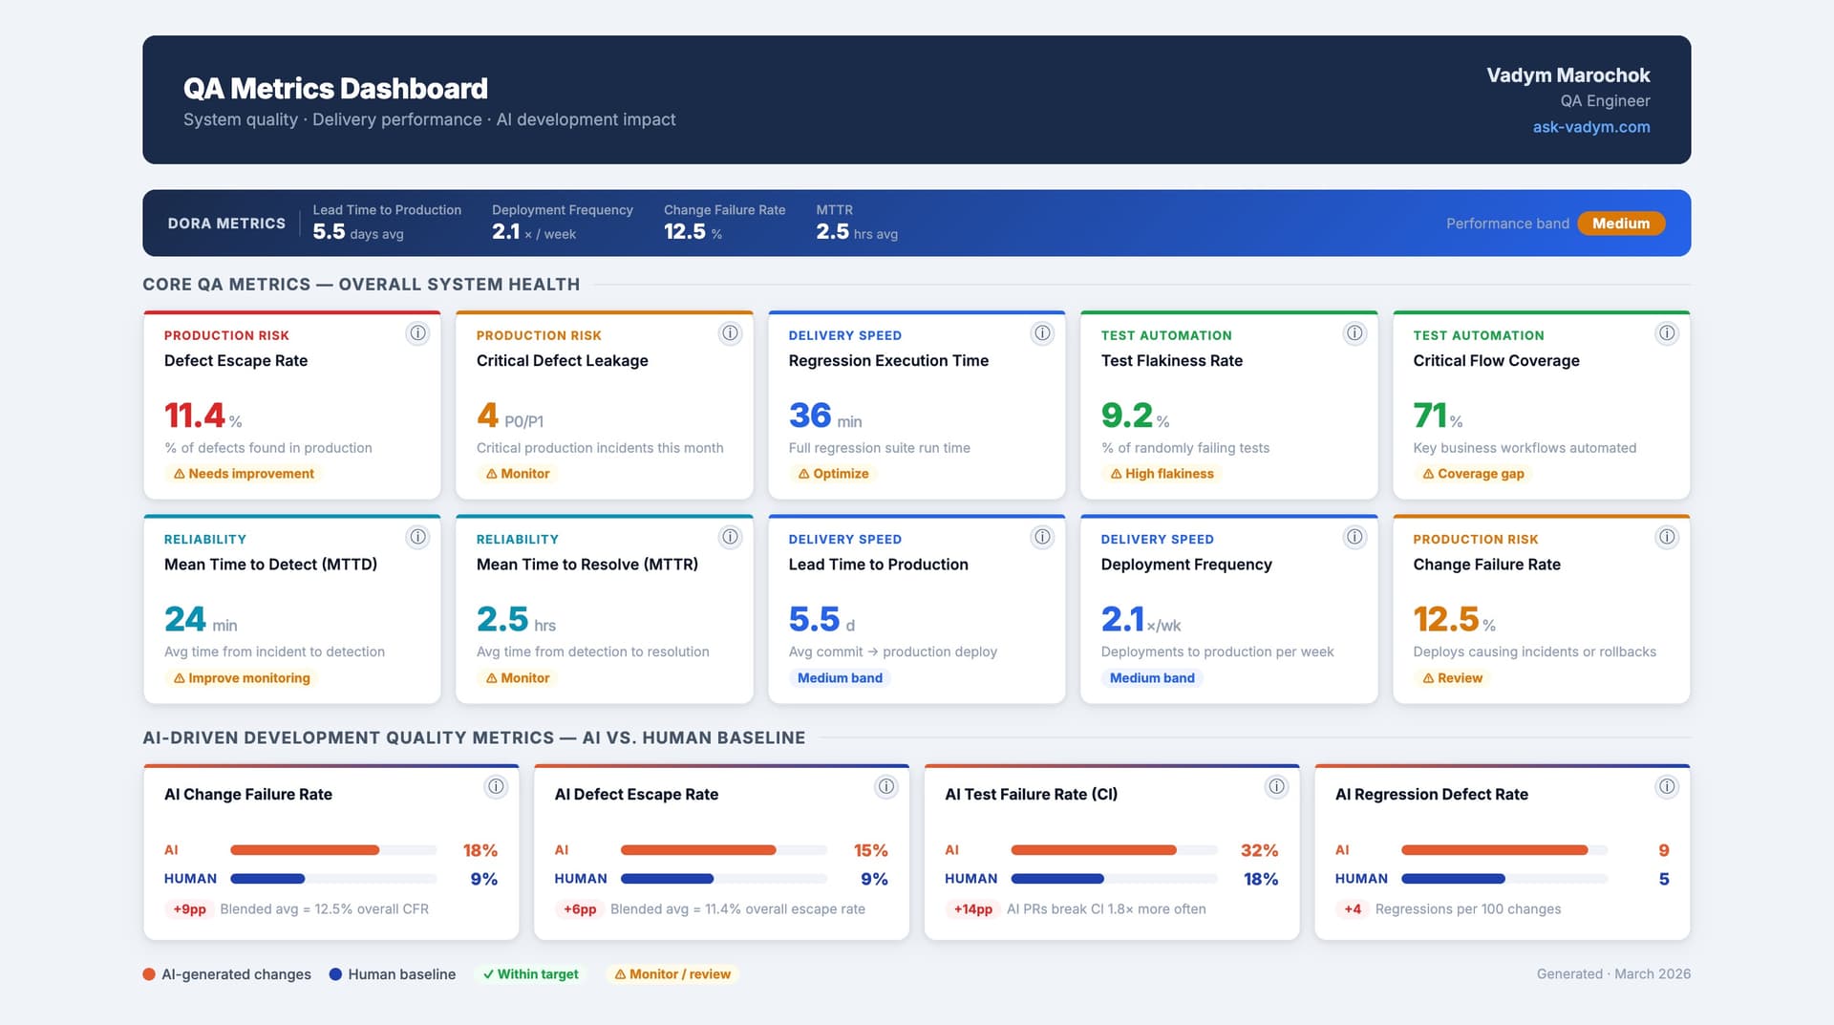Click info icon on Test Flakiness Rate card
The height and width of the screenshot is (1025, 1834).
(x=1354, y=333)
